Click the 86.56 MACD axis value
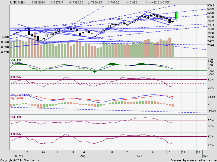The width and height of the screenshot is (217, 162). tap(212, 97)
